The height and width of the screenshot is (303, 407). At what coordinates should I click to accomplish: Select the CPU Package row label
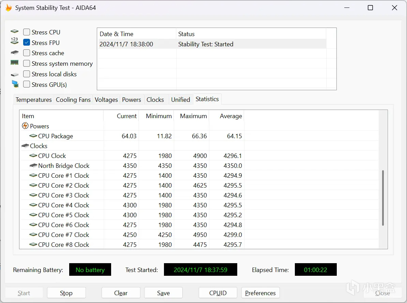[x=56, y=136]
